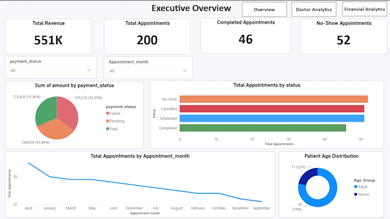Screen dimensions: 390x219
Task: Click the payment_status legend header
Action: click(x=121, y=107)
